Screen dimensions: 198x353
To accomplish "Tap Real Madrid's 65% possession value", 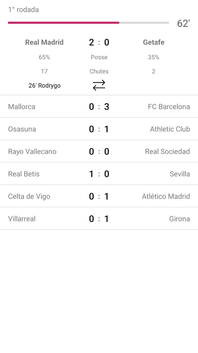I will coord(44,57).
